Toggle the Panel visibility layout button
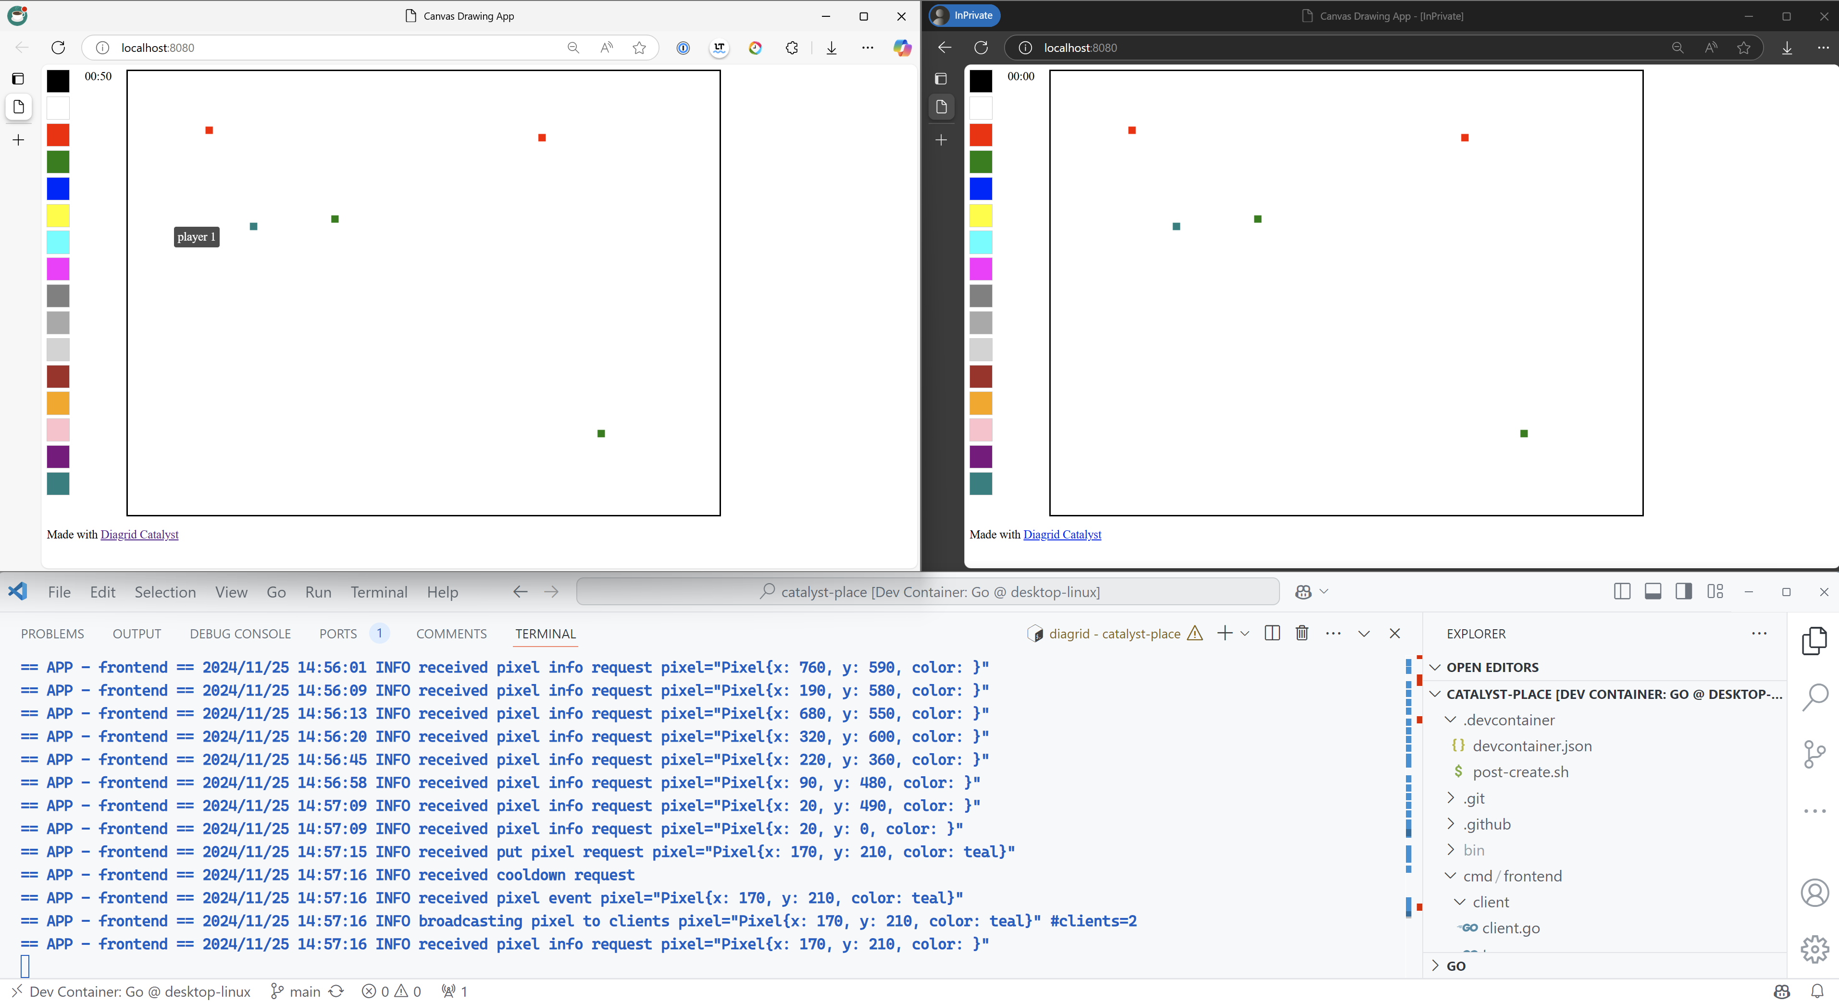The image size is (1839, 1002). pos(1653,592)
